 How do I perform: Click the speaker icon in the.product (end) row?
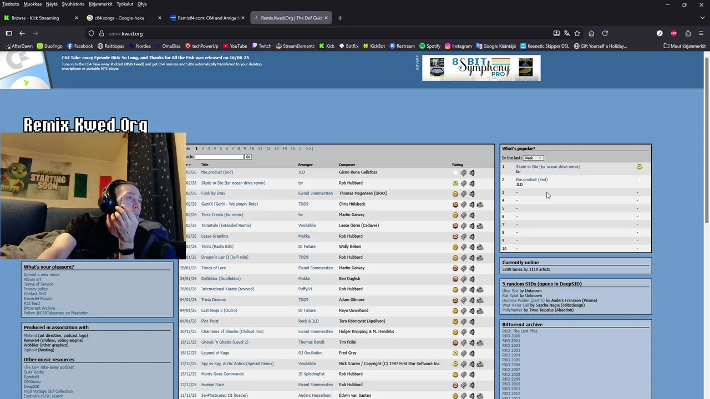tap(472, 173)
